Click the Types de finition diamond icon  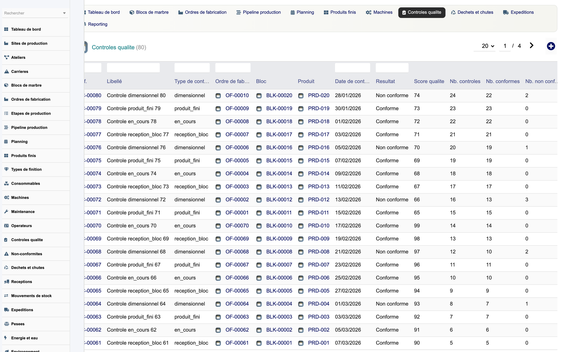tap(6, 169)
